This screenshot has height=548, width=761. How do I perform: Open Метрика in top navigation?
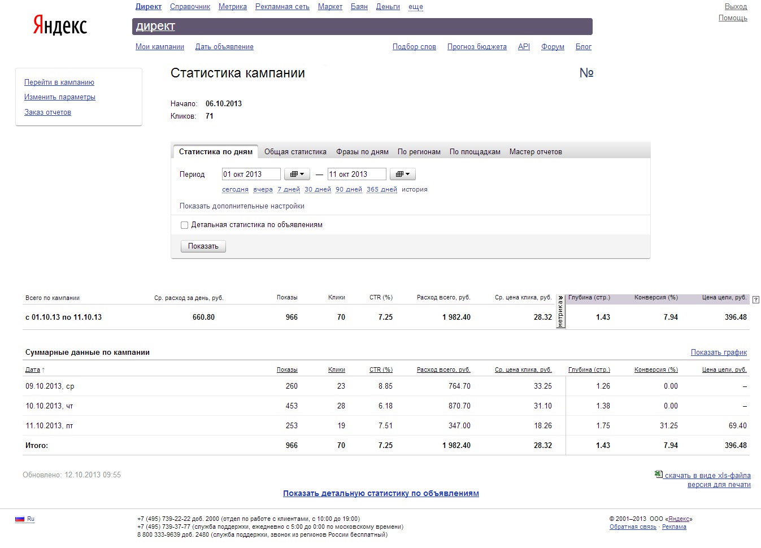click(233, 7)
